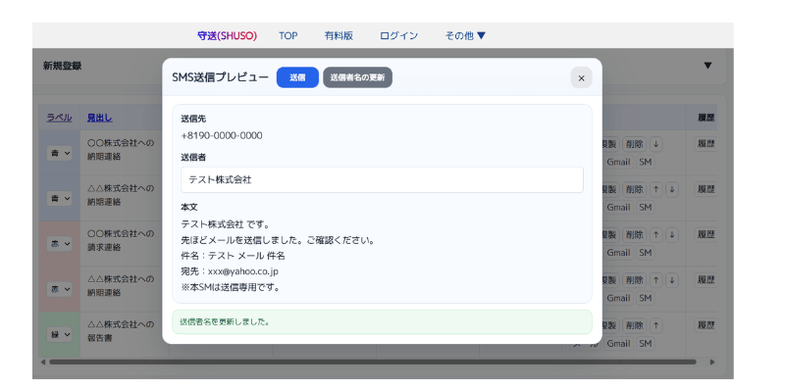The width and height of the screenshot is (785, 392).
Task: Click SM button in ○○株式会社への請求連絡 row
Action: pyautogui.click(x=646, y=253)
